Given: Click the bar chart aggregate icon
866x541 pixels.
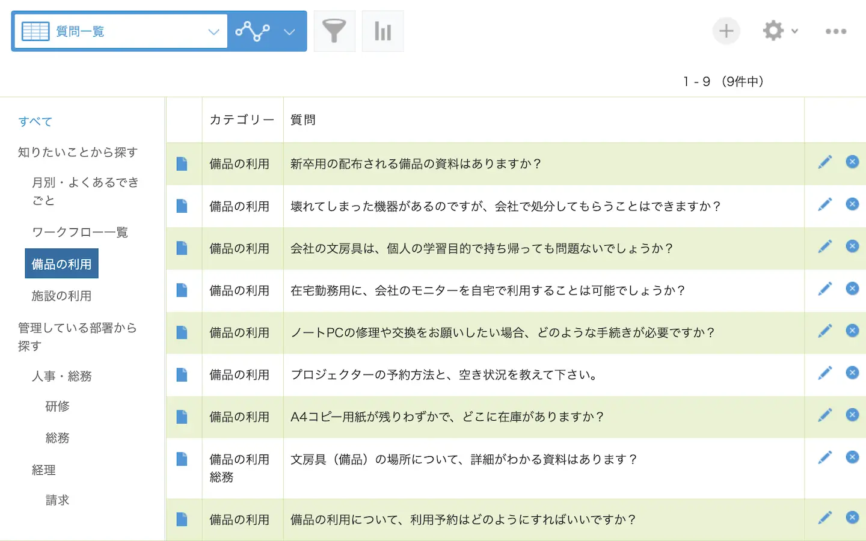Looking at the screenshot, I should click(382, 31).
